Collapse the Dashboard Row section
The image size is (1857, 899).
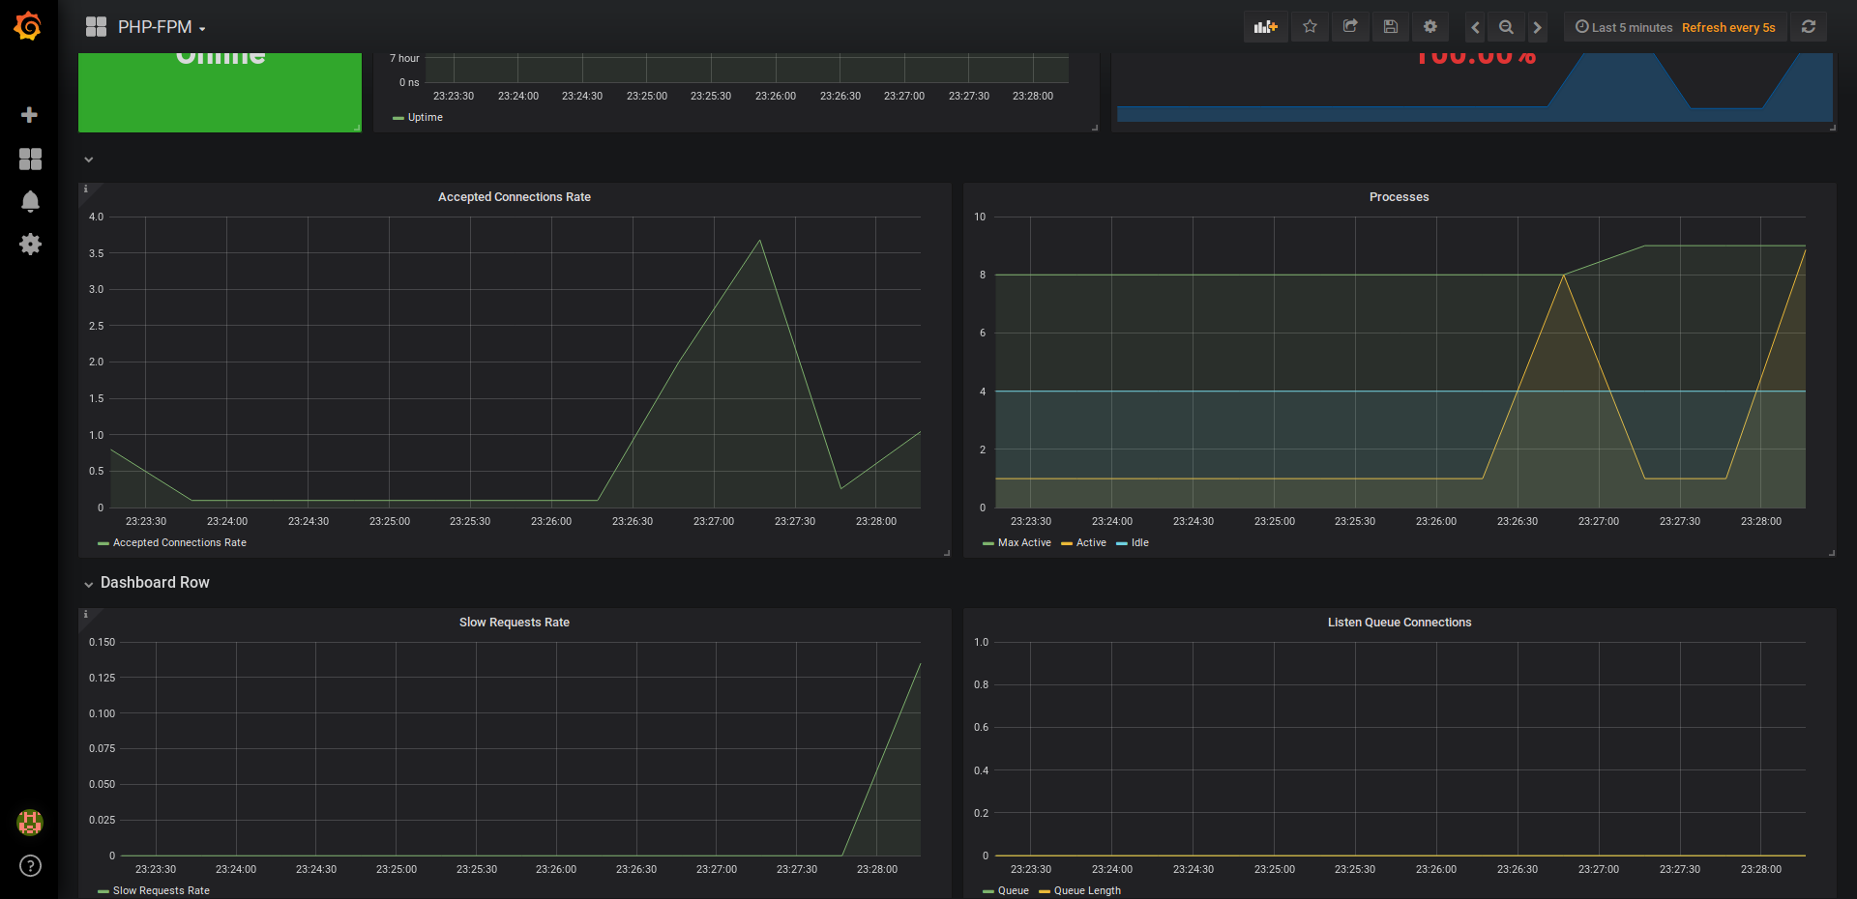click(88, 584)
